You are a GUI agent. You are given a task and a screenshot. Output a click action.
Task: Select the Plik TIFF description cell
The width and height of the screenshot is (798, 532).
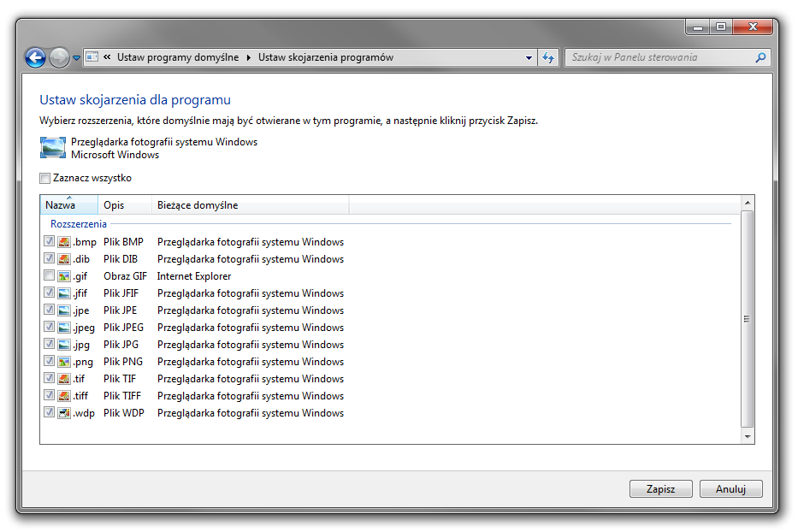click(122, 395)
